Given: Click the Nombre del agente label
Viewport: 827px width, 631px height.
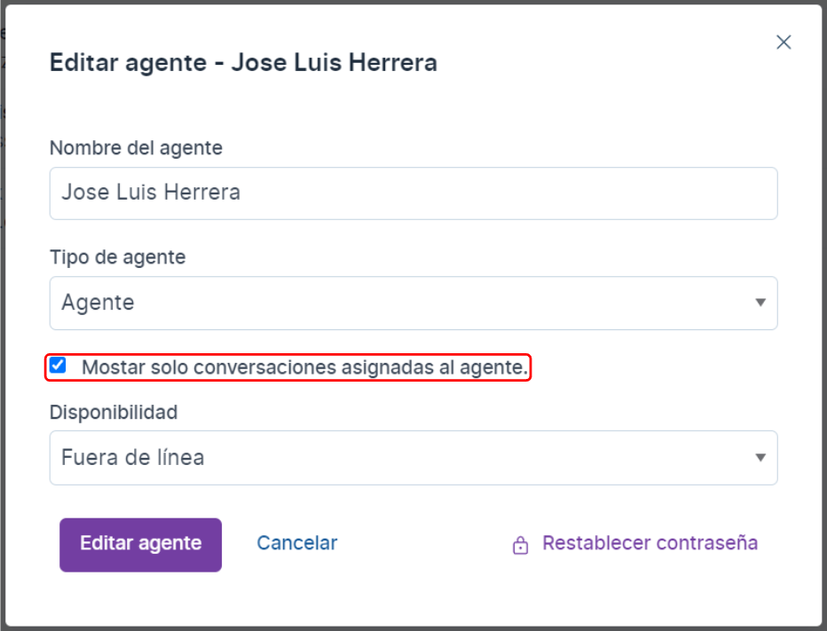Looking at the screenshot, I should (x=136, y=147).
